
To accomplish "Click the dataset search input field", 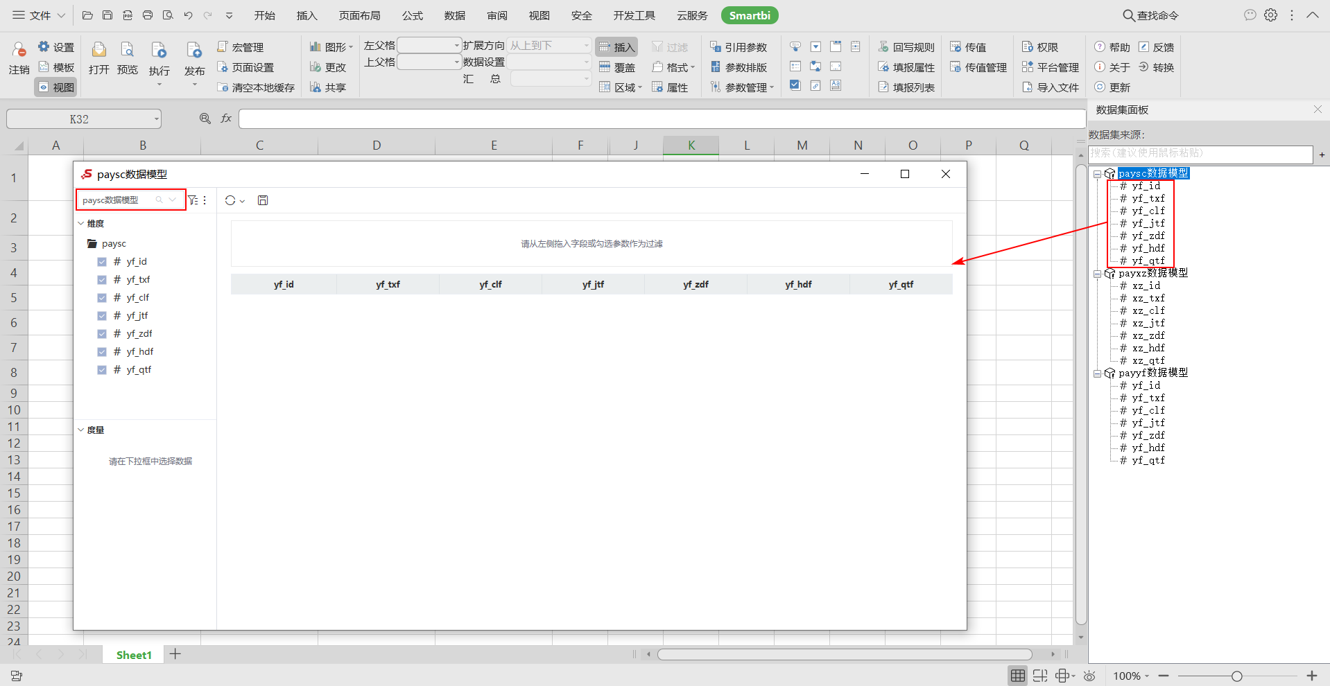I will coord(1200,153).
